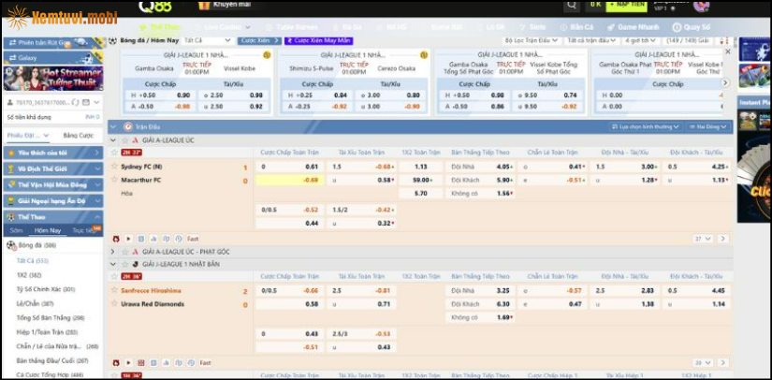Star the GIẢI A-LEAGUE ÚC - PHẠT GÓC league
The width and height of the screenshot is (772, 380).
[124, 252]
